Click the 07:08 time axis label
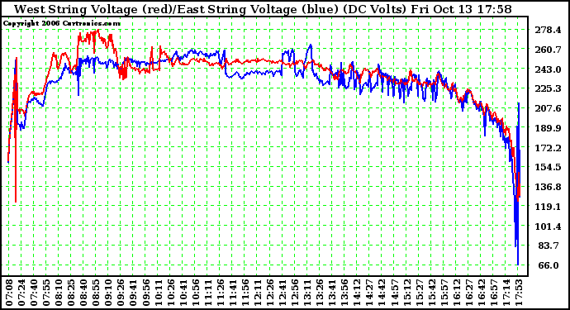570x310 pixels. point(9,293)
